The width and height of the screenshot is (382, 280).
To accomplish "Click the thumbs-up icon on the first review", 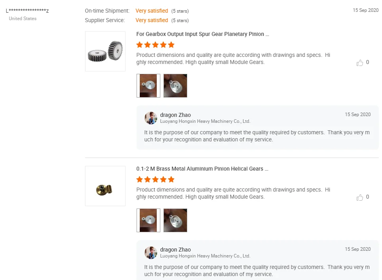I will 360,63.
